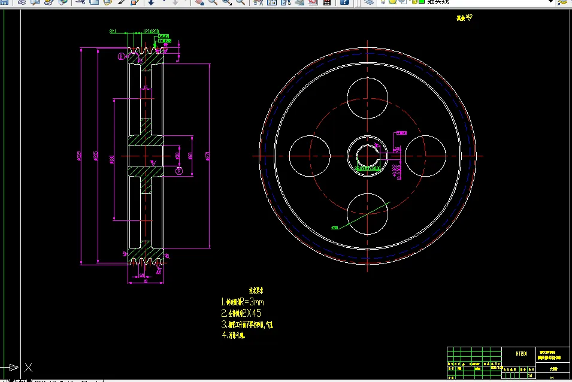
Task: Click the Paste clipboard icon
Action: (x=108, y=2)
